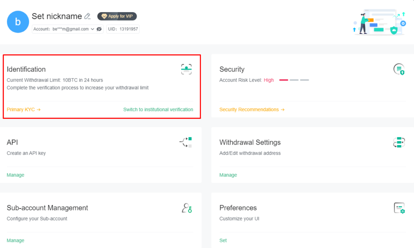414x248 pixels.
Task: Toggle email visibility with the eye icon
Action: coord(99,29)
